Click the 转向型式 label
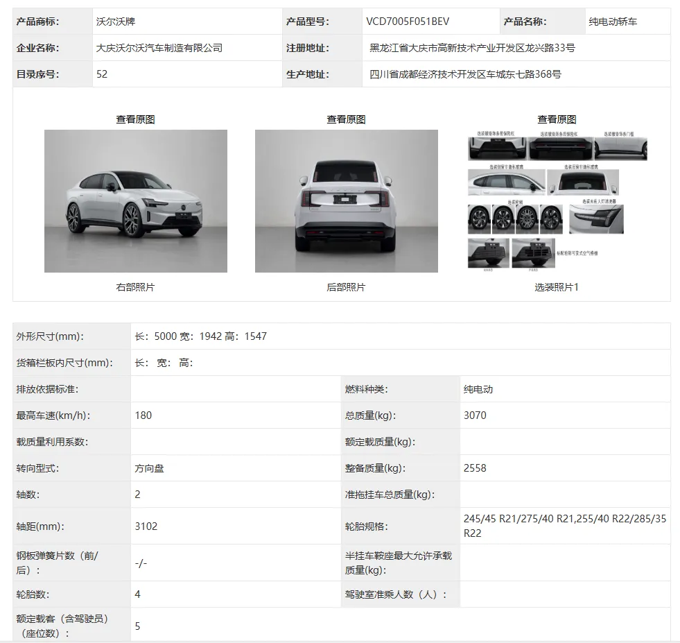This screenshot has height=643, width=680. pyautogui.click(x=37, y=468)
